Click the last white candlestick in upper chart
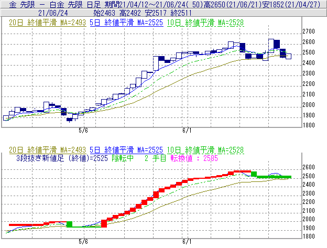327x248 pixels. 288,56
